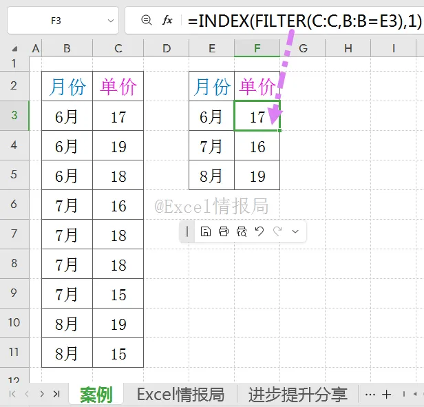424x407 pixels.
Task: Click cell F2 header 单价
Action: pos(257,86)
